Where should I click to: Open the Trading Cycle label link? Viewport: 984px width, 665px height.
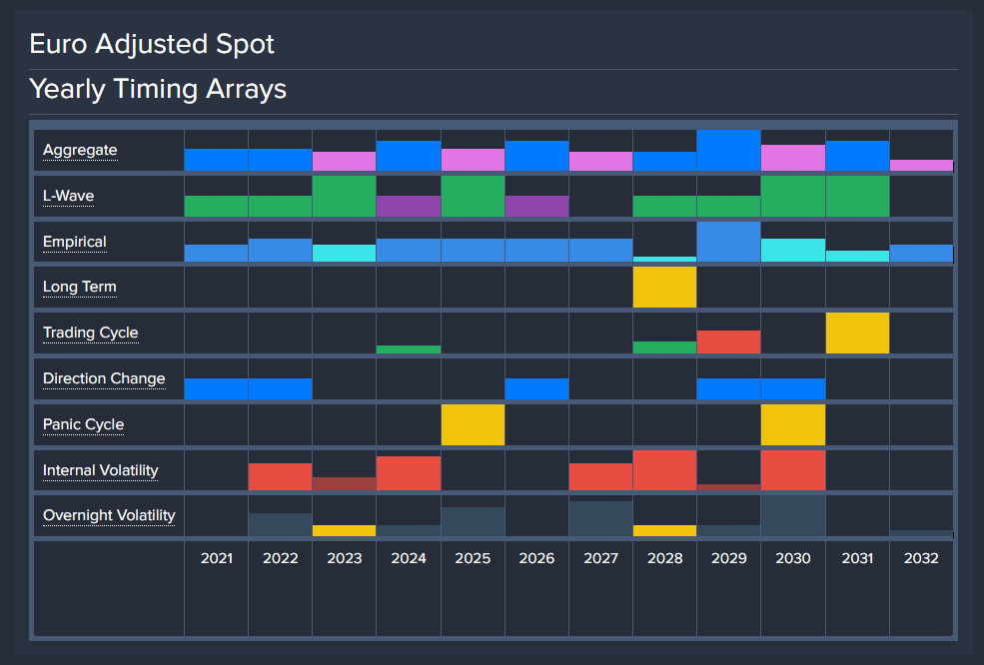click(90, 332)
